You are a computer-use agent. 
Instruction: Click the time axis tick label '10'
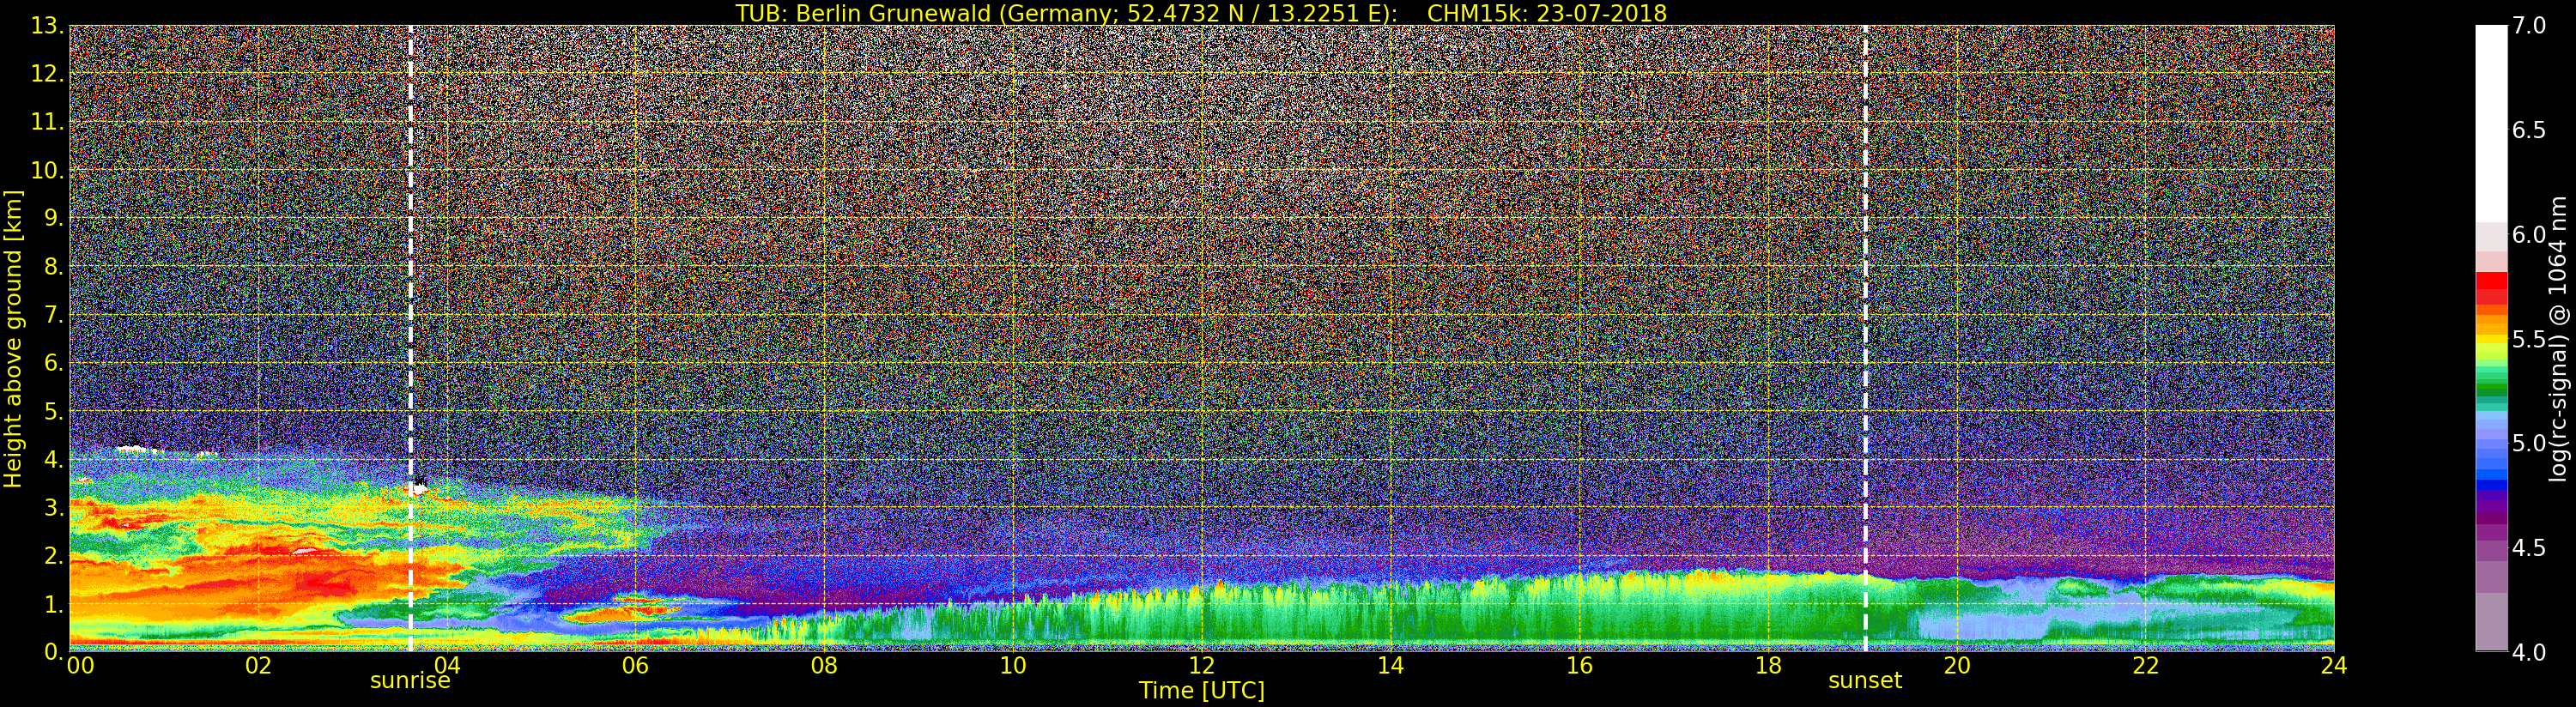[x=1013, y=666]
